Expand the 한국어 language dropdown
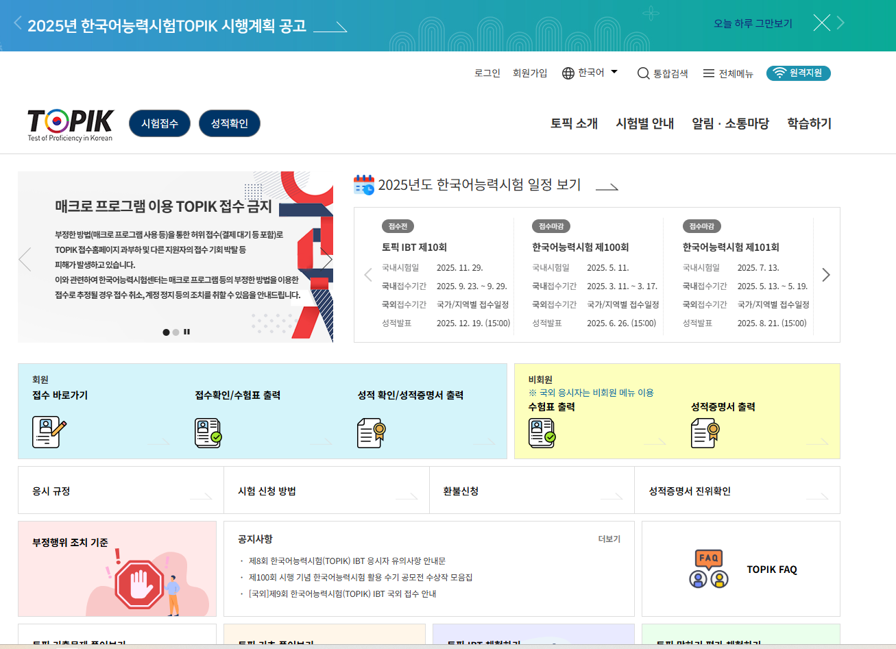Screen dimensions: 896x649 (590, 73)
